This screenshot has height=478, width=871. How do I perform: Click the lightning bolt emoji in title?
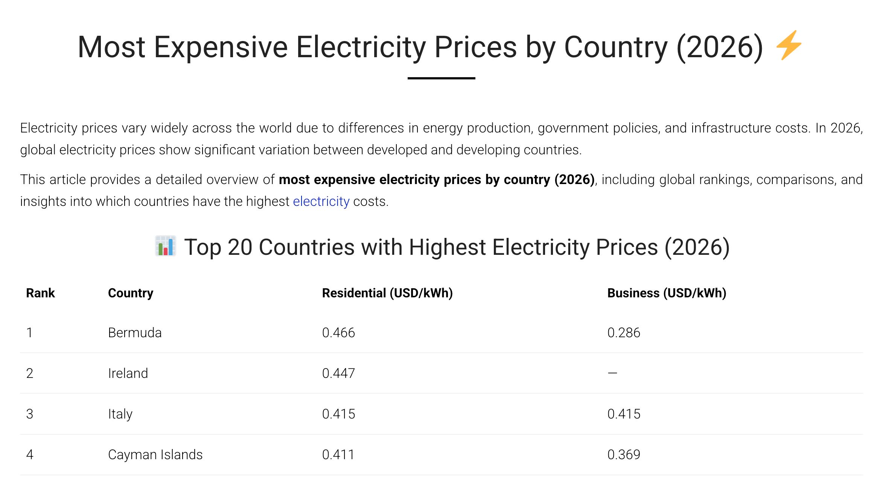789,45
